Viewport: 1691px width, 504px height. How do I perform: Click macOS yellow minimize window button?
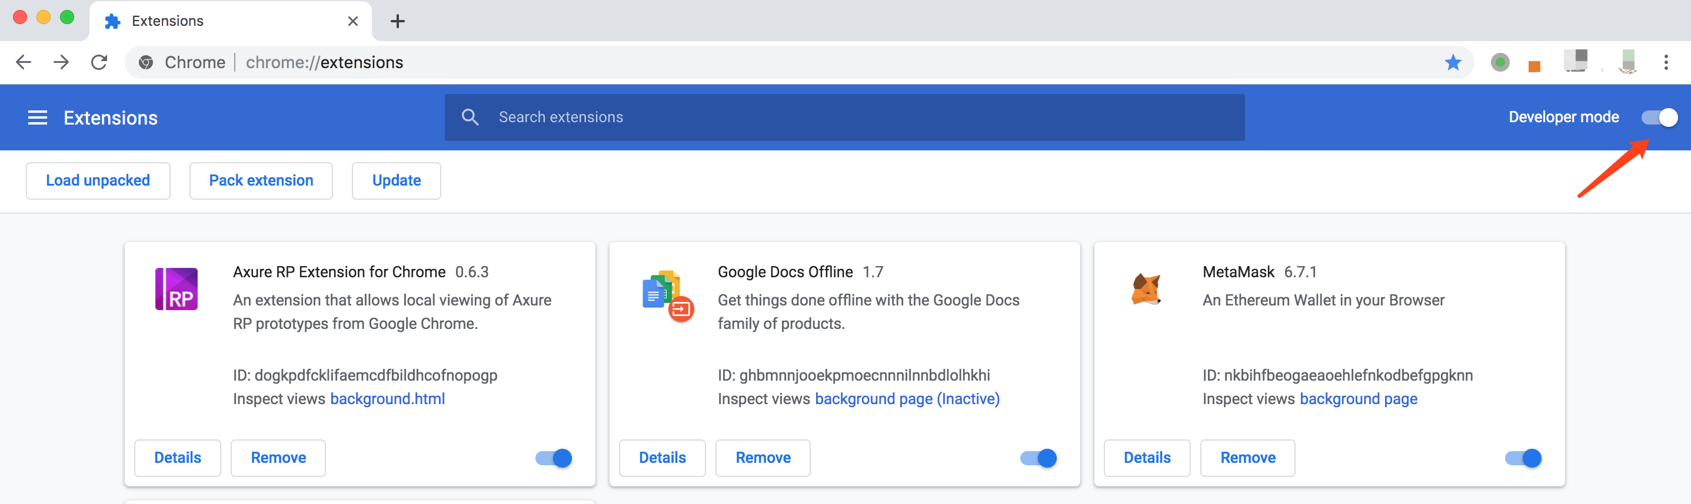click(x=44, y=18)
